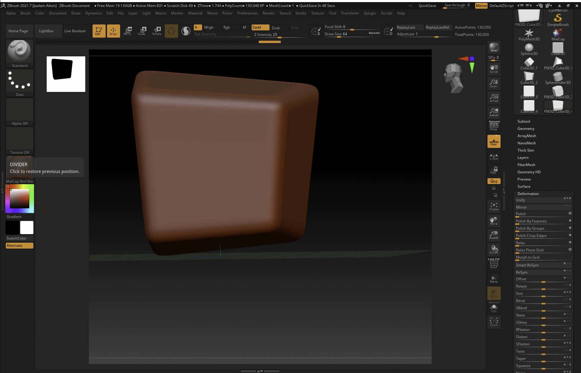This screenshot has height=373, width=581.
Task: Expand the Subtool palette section
Action: click(x=523, y=121)
